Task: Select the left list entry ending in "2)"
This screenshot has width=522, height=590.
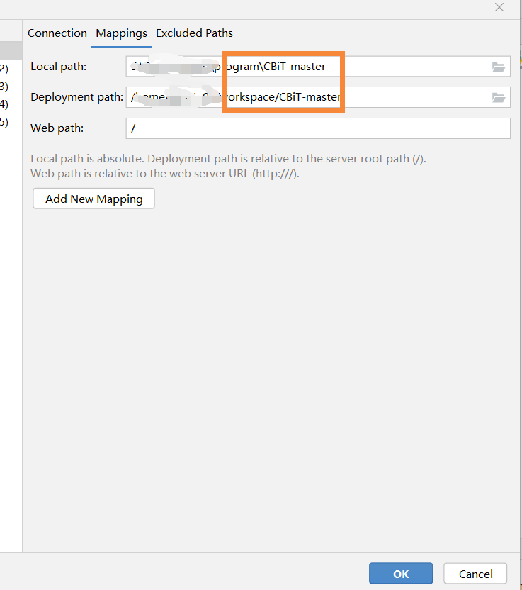Action: [4, 69]
